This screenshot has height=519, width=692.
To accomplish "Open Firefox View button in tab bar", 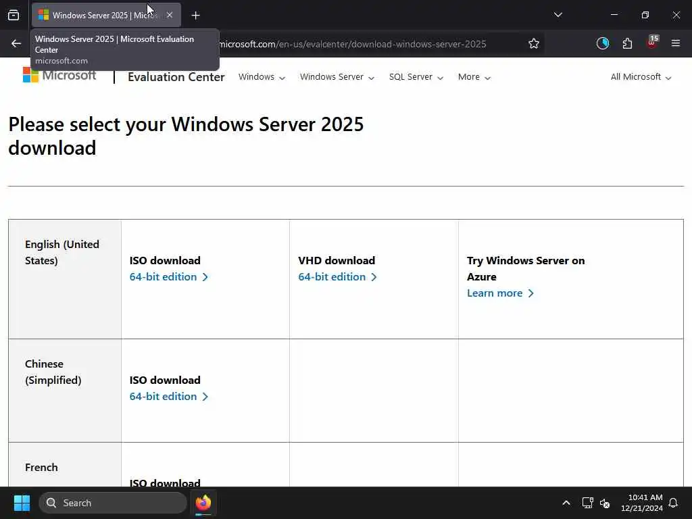I will point(14,15).
